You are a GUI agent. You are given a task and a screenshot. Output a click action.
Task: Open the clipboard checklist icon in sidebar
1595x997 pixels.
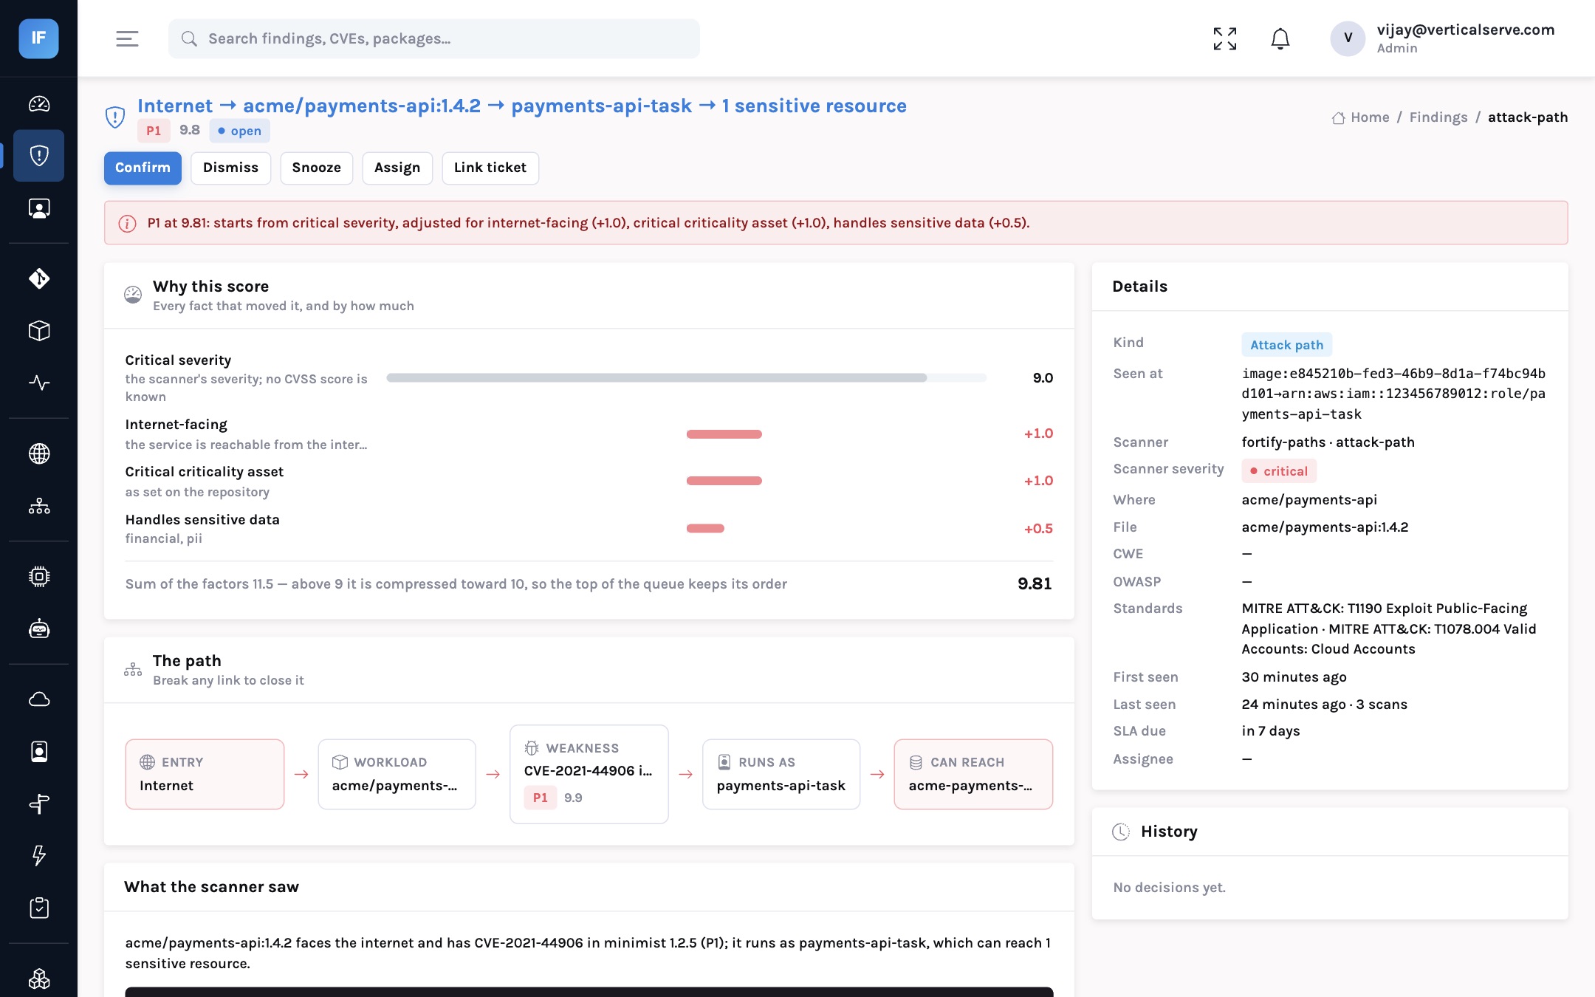click(39, 908)
